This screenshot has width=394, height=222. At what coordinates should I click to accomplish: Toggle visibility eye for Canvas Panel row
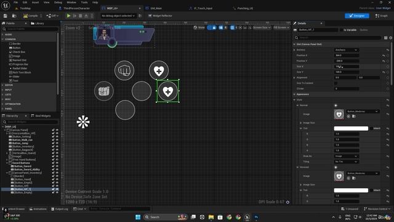(x=57, y=130)
